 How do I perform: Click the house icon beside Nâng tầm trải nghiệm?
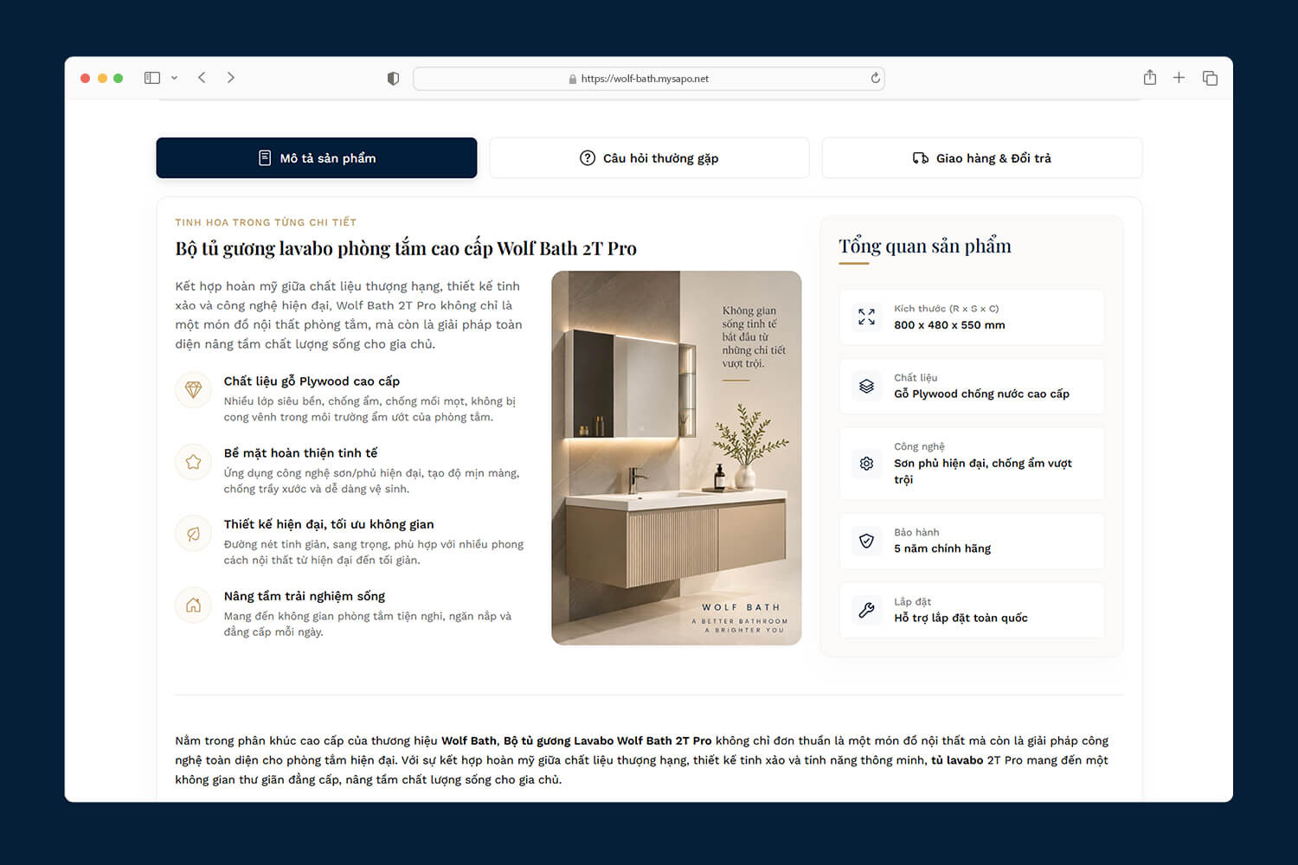(x=193, y=605)
